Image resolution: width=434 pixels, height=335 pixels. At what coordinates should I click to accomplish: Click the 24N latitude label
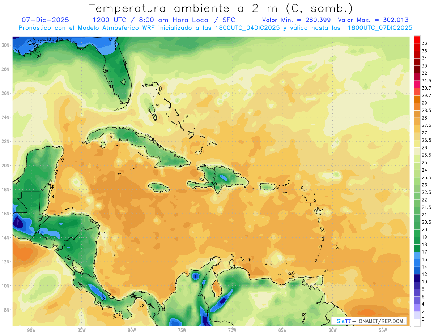6,117
